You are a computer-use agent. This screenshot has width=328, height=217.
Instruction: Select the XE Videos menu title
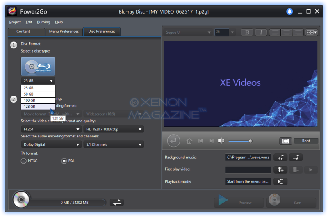pyautogui.click(x=240, y=82)
